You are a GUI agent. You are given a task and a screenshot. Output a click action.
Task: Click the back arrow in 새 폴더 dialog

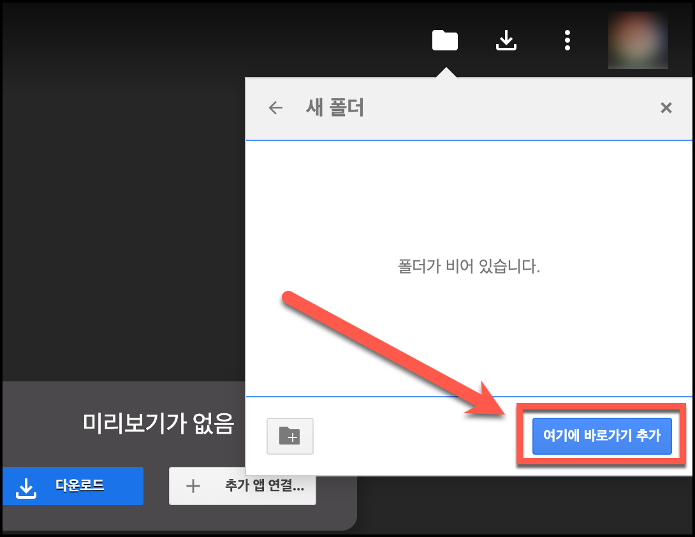tap(275, 108)
